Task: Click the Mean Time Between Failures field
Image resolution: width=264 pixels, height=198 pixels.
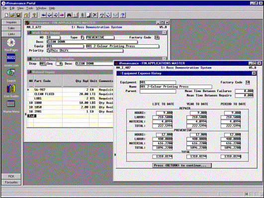Action: coord(244,91)
